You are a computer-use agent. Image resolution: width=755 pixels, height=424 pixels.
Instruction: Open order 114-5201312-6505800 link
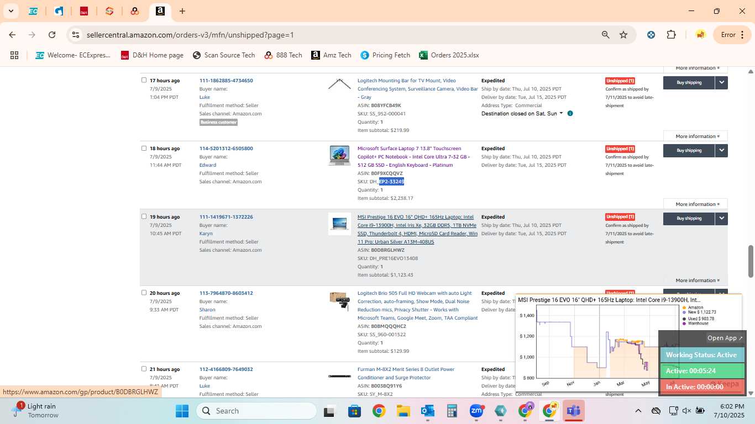[226, 149]
